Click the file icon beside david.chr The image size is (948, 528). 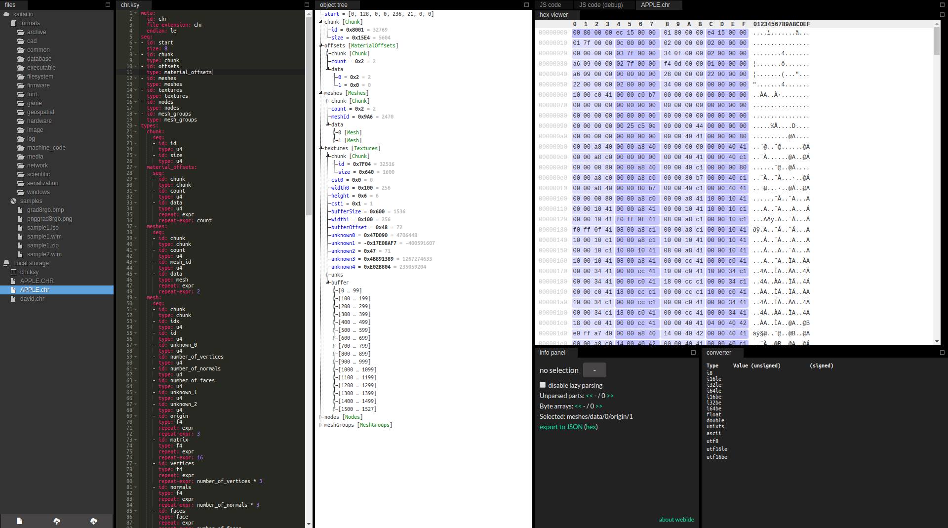13,299
